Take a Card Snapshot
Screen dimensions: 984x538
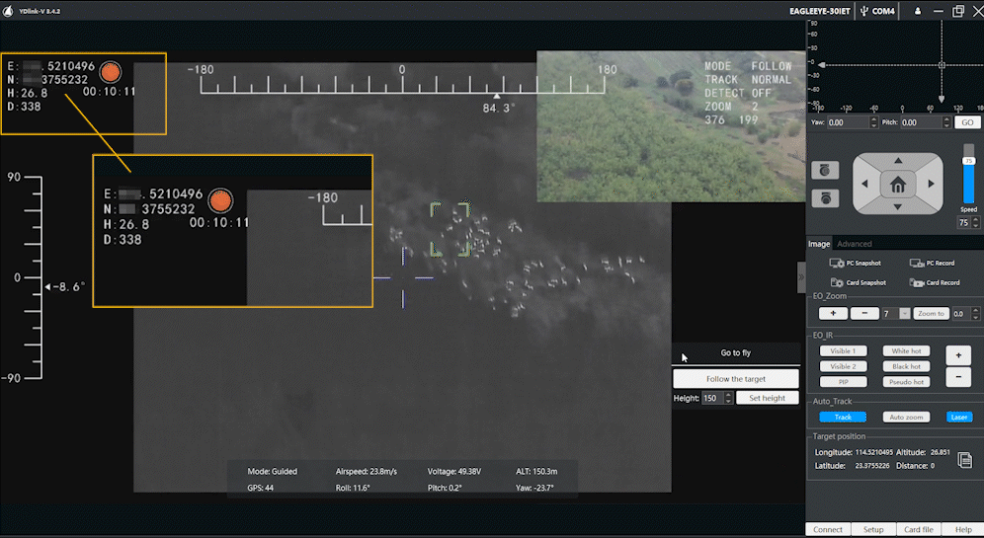pos(838,282)
